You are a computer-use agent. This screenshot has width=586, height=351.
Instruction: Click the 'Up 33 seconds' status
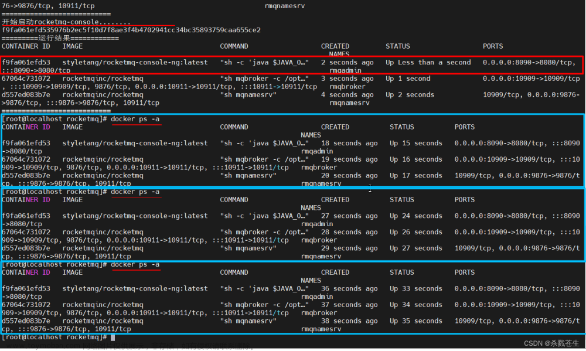pos(416,288)
